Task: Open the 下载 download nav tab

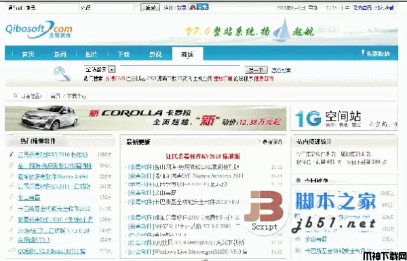Action: pyautogui.click(x=123, y=54)
